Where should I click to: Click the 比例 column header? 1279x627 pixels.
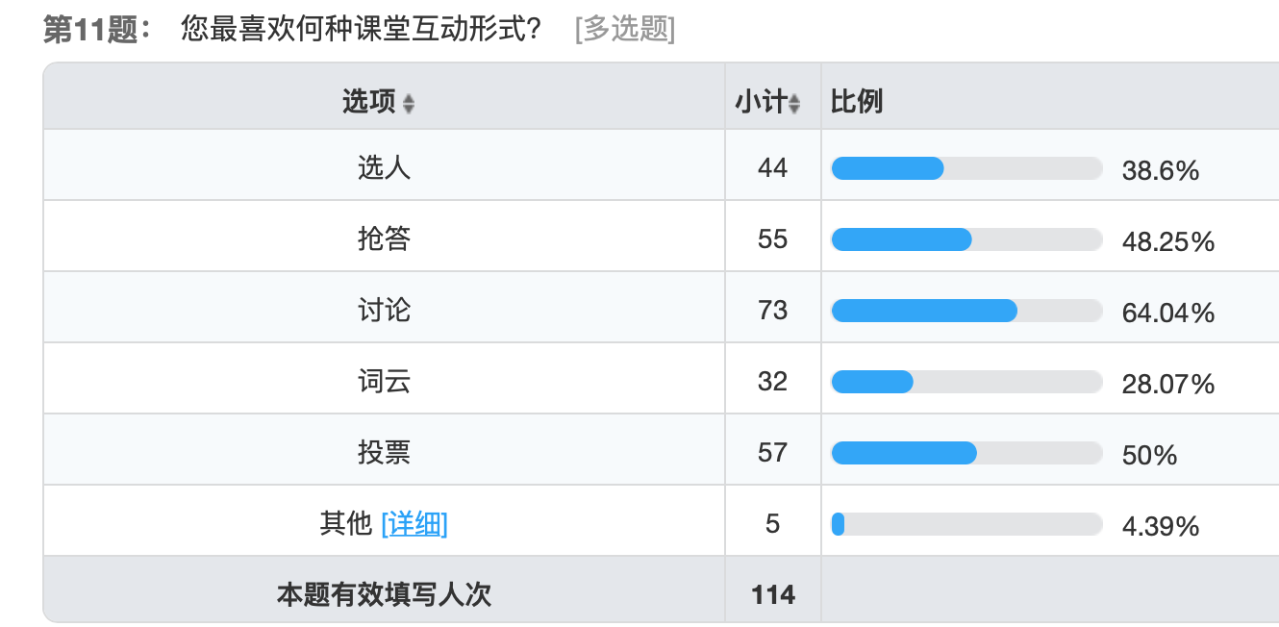857,102
